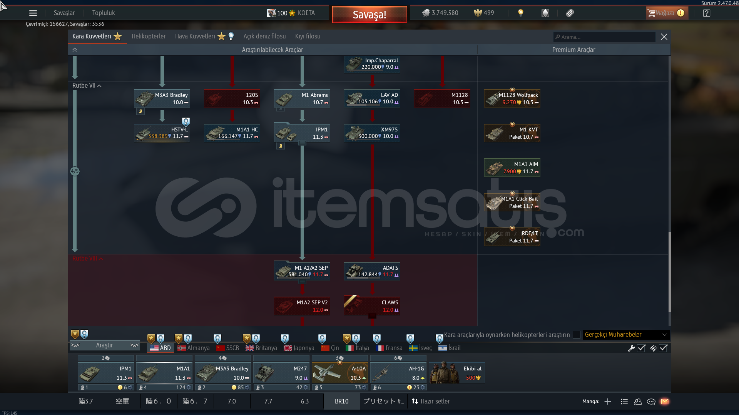The height and width of the screenshot is (415, 739).
Task: Switch to the Kıyı filosu tab
Action: (x=308, y=37)
